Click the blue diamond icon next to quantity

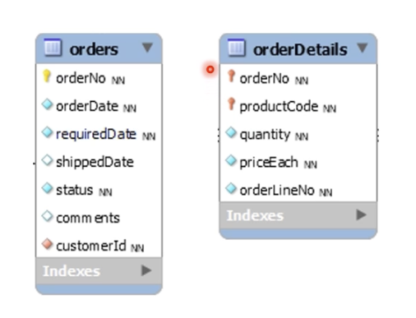(x=231, y=132)
